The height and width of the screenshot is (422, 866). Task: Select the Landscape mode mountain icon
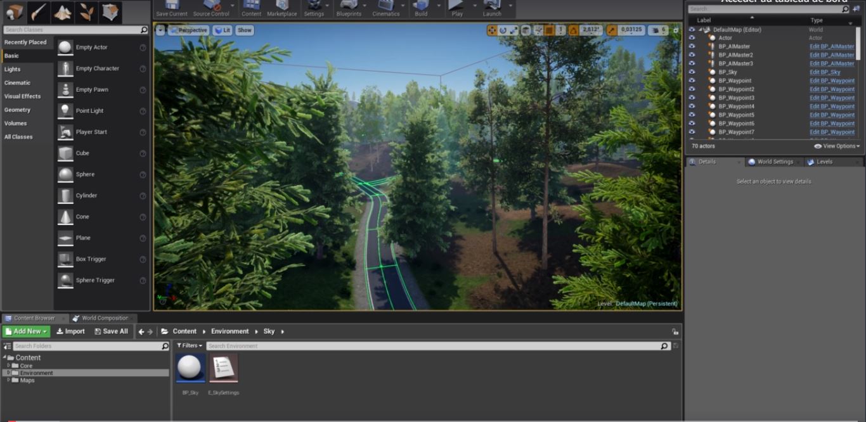(62, 12)
